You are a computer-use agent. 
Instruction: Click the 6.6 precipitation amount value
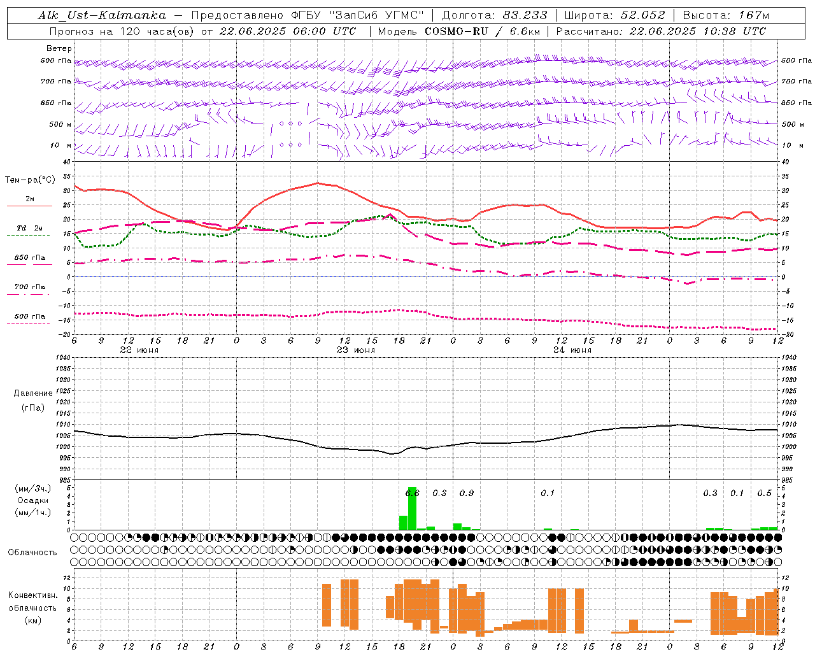(413, 493)
